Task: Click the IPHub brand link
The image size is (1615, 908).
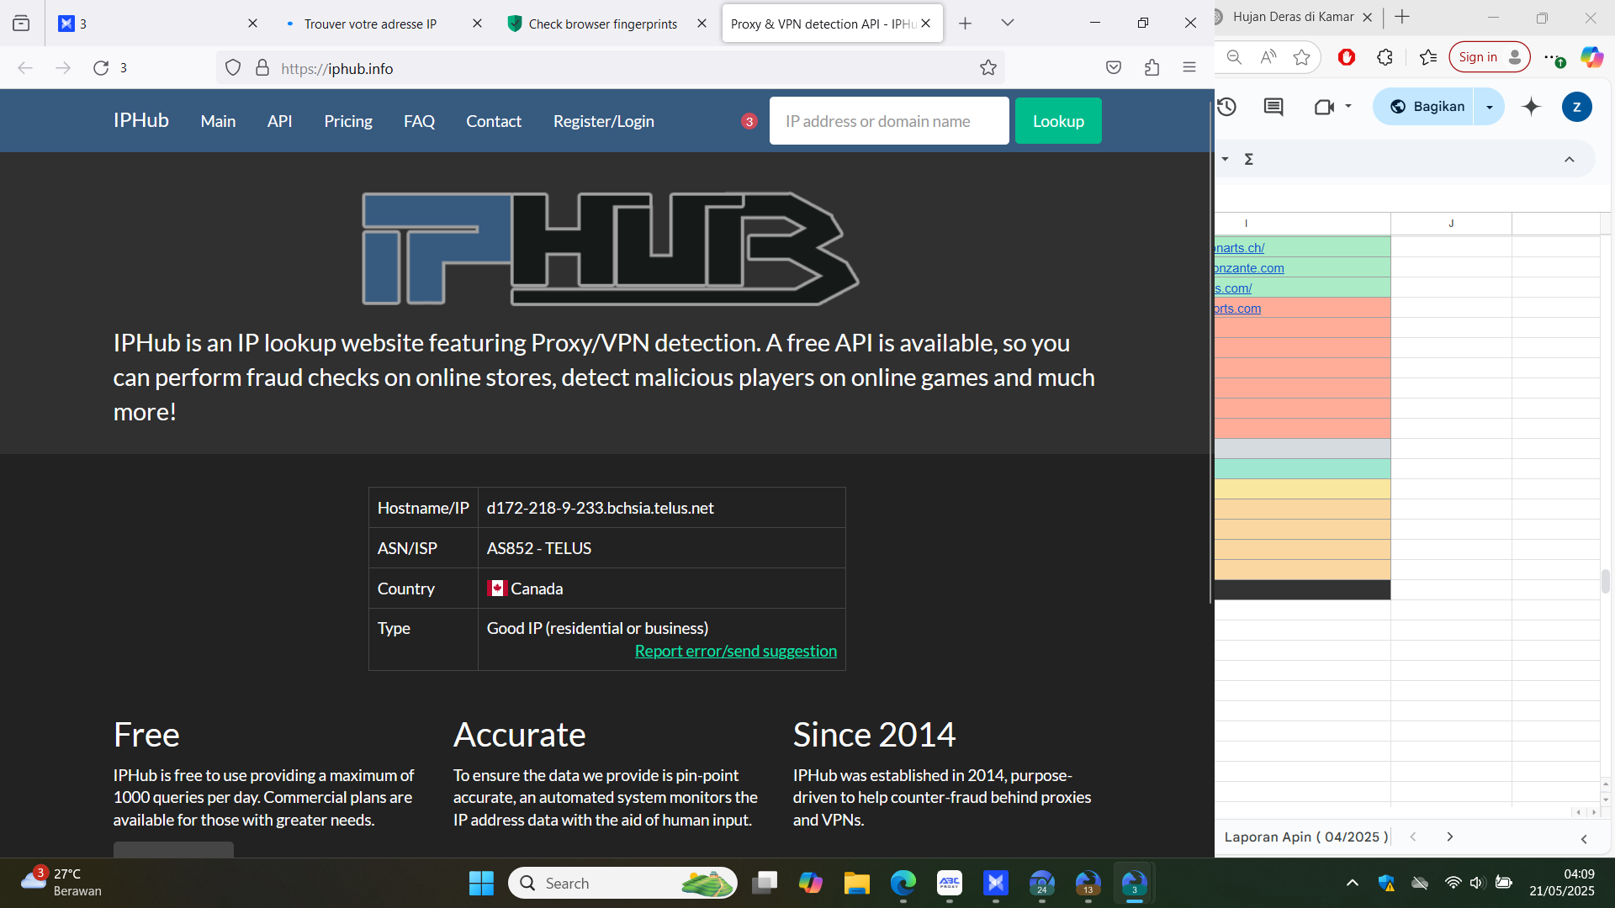Action: pos(141,121)
